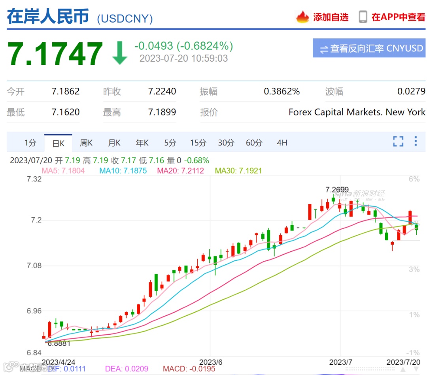Screen dimensions: 427x375
Task: Open the 60分 interval tab
Action: (x=254, y=143)
